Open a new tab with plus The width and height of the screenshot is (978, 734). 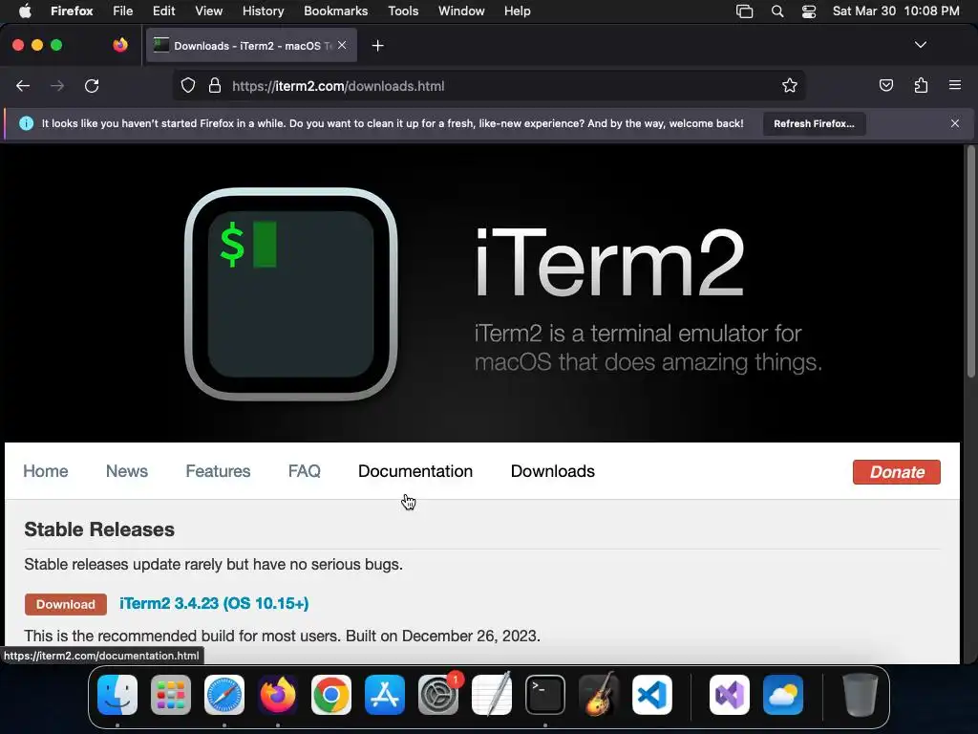(x=377, y=46)
